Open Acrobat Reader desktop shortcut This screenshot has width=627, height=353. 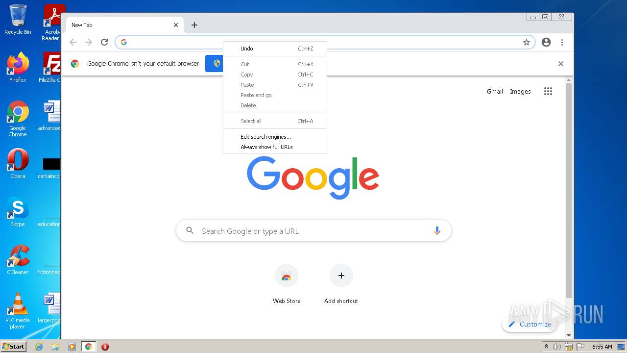(x=51, y=23)
